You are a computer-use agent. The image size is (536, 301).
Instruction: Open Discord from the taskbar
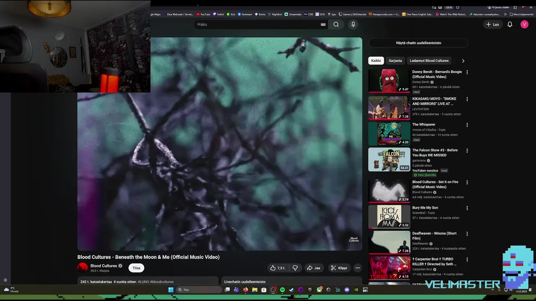[347, 290]
